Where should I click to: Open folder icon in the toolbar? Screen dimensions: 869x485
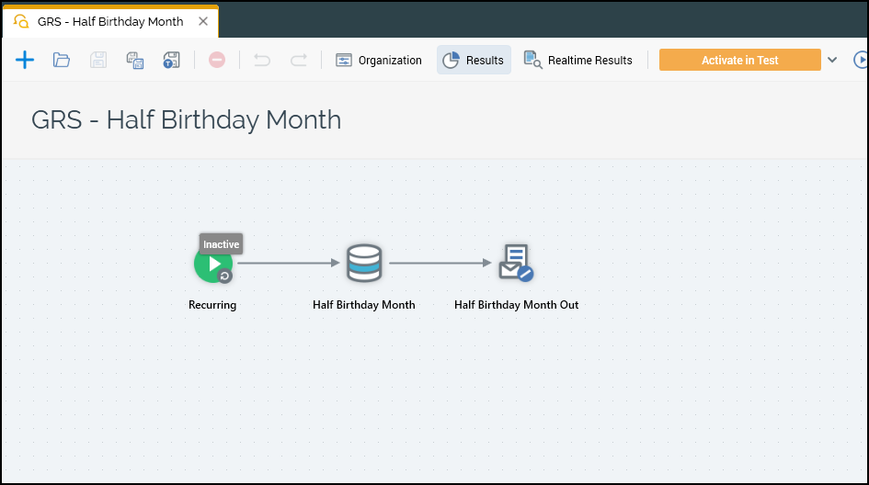point(62,61)
